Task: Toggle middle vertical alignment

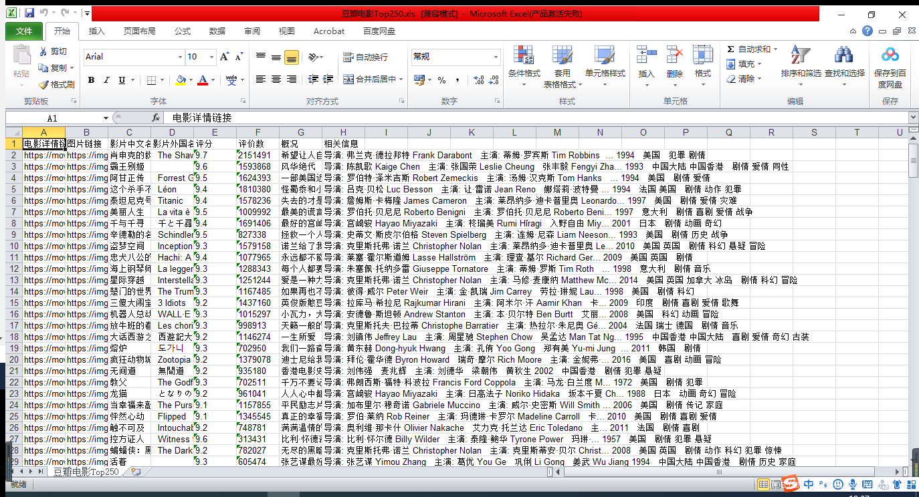Action: click(x=276, y=57)
